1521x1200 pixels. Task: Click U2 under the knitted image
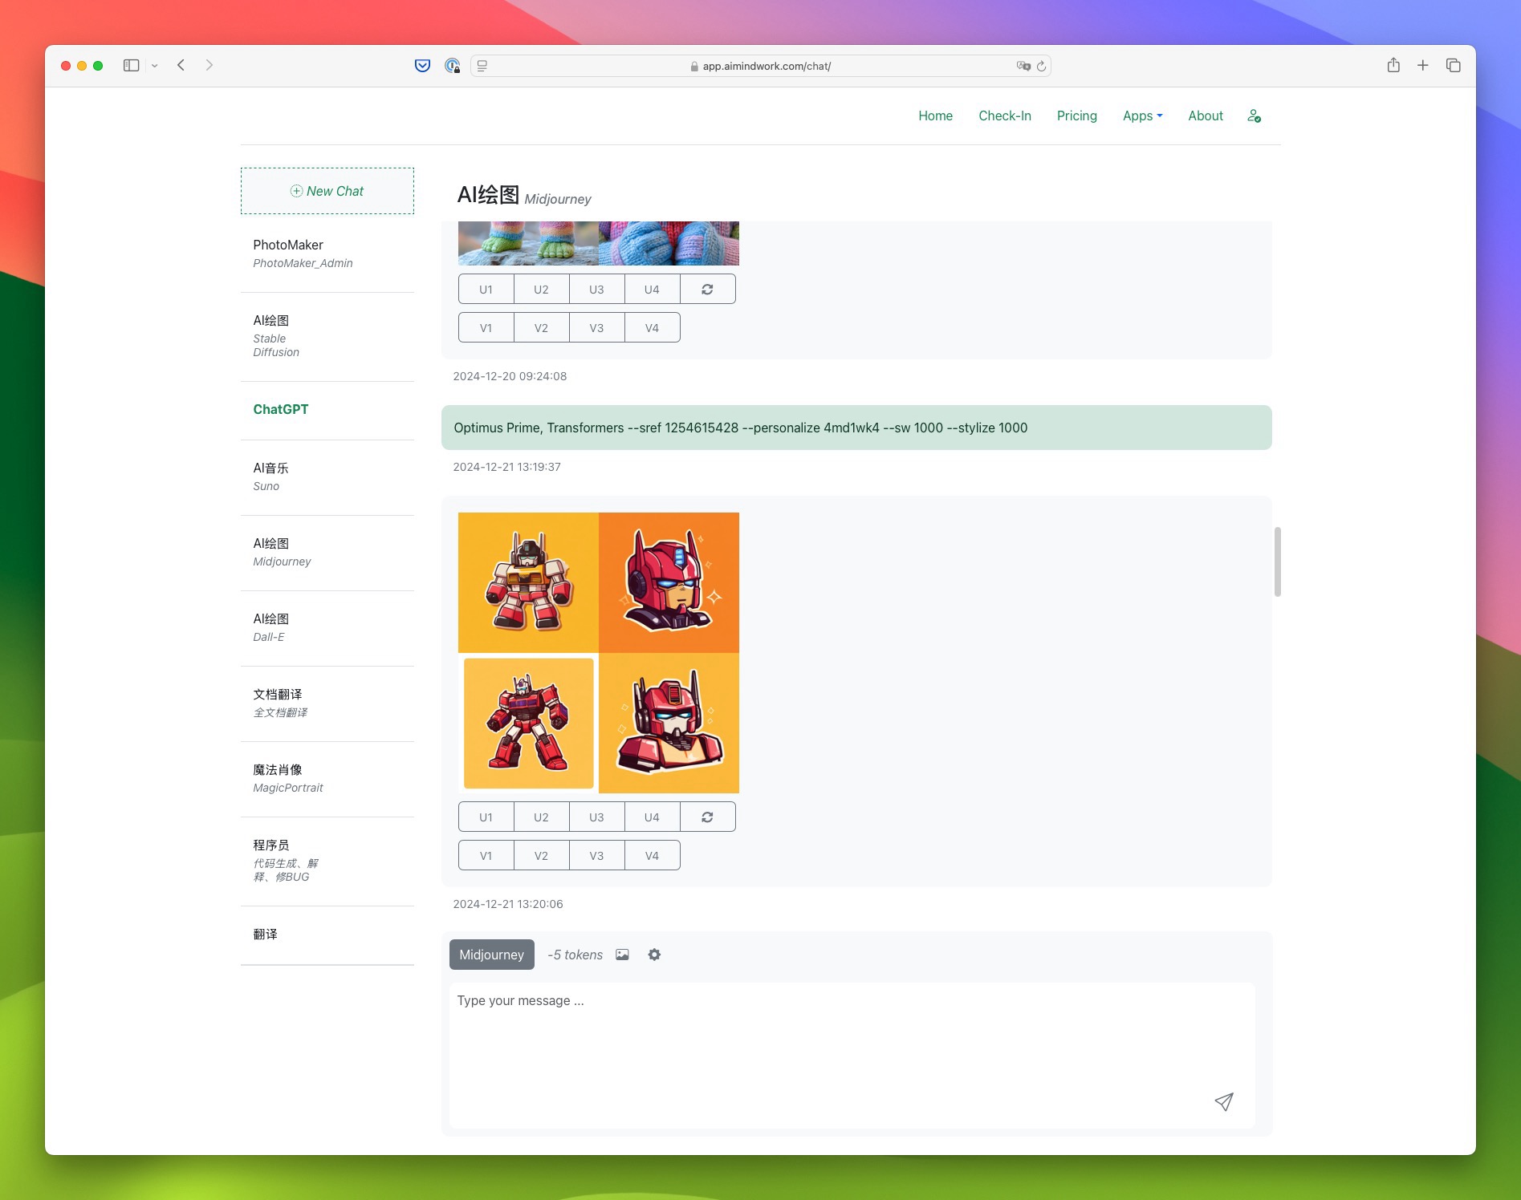pos(541,290)
